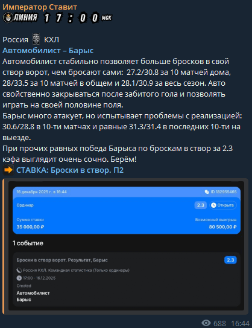Viewport: 252px width, 328px height.
Task: Click the hockey puck icon near Россия КХЛ
Action: tap(19, 270)
